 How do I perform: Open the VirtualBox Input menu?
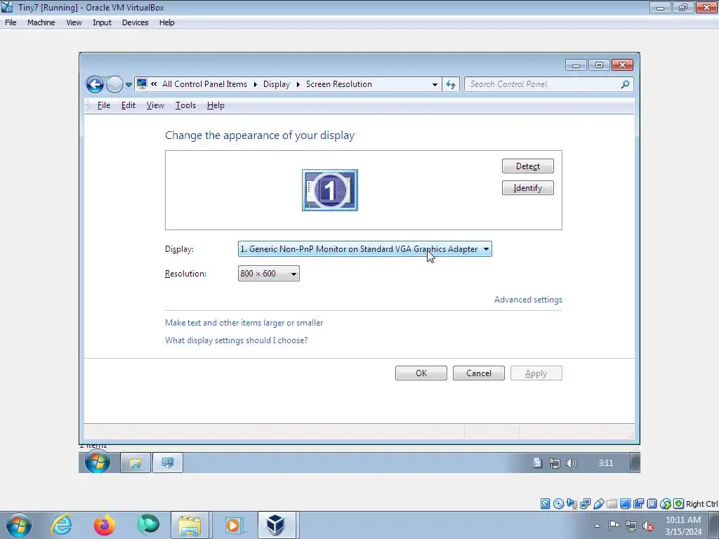coord(102,22)
